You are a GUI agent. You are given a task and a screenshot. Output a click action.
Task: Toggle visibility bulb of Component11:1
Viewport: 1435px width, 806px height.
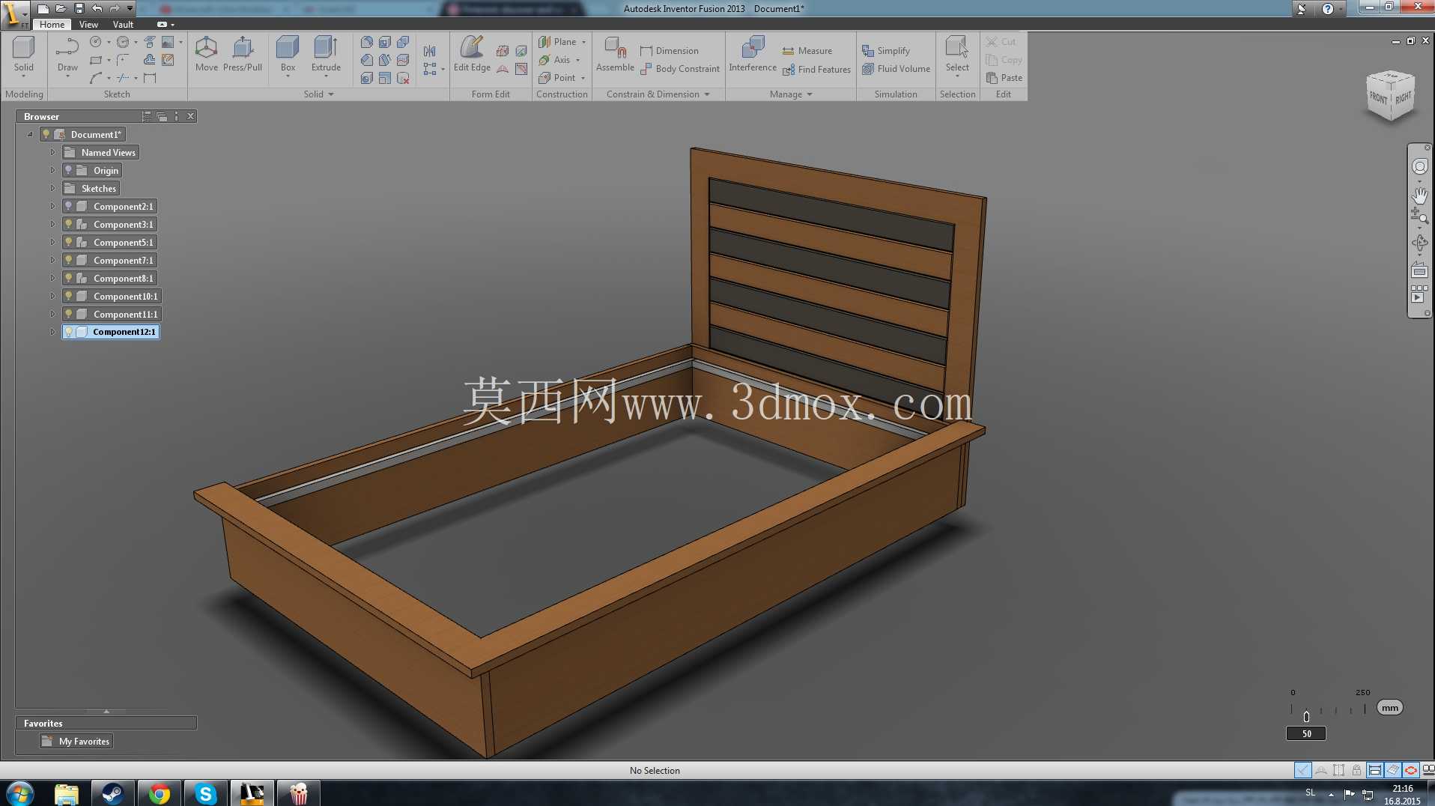pyautogui.click(x=68, y=314)
